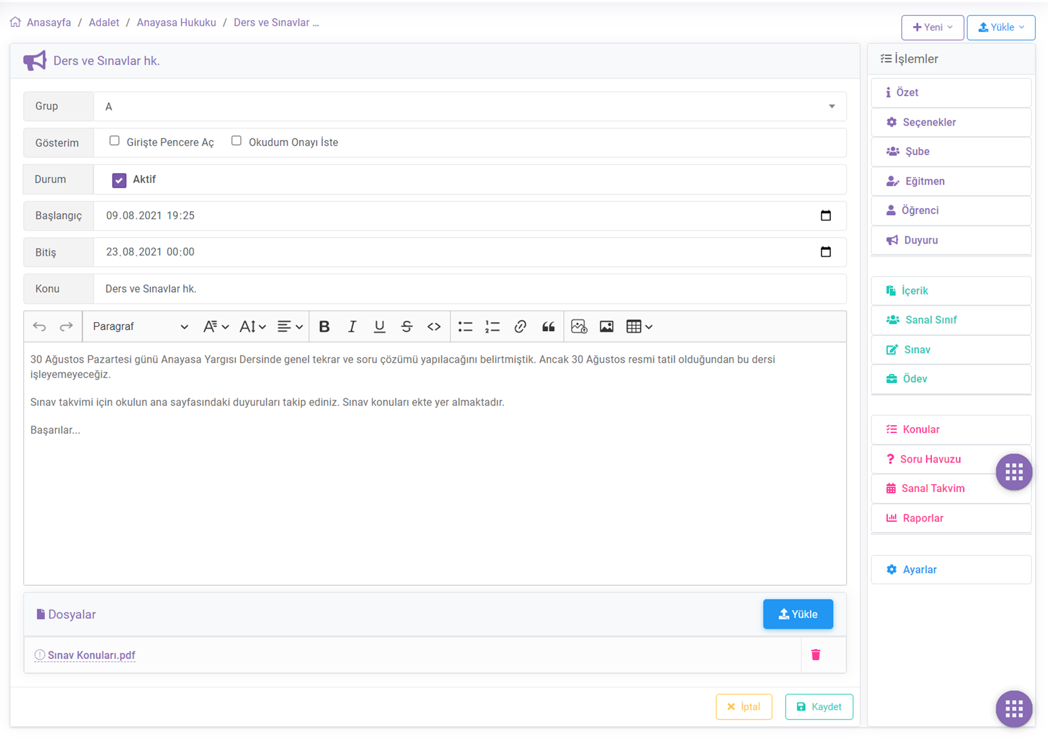Uncheck the Aktif status checkbox
This screenshot has height=738, width=1048.
tap(119, 180)
